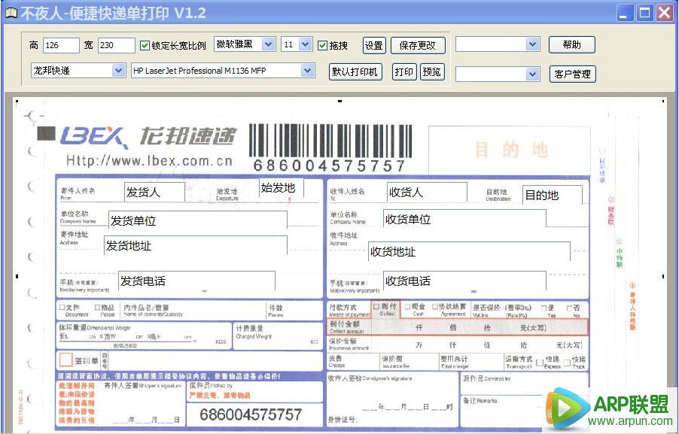Click the 设置 settings button
Viewport: 679px width, 434px height.
[x=373, y=45]
